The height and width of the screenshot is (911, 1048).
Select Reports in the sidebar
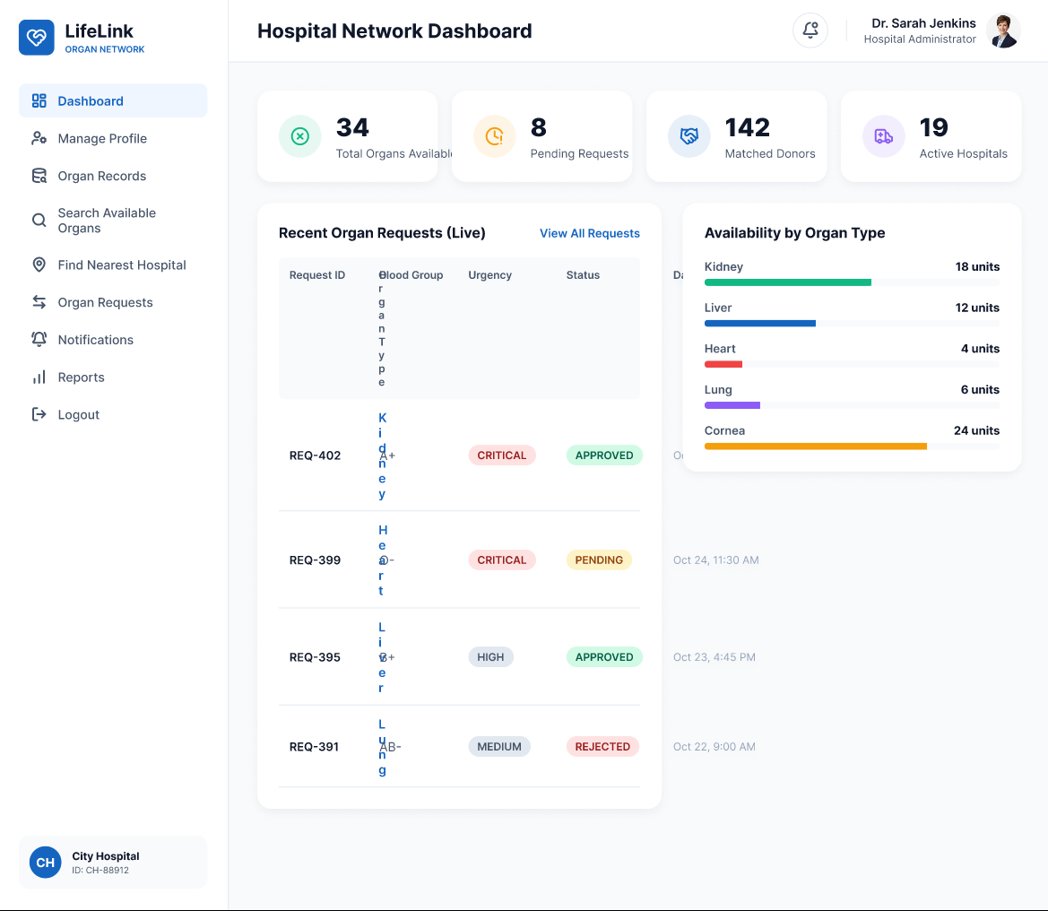pos(113,377)
